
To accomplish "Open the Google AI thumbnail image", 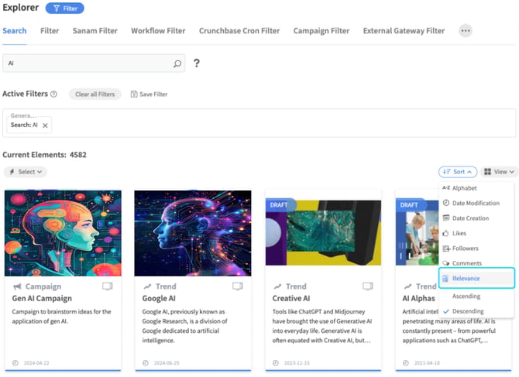I will tap(193, 233).
